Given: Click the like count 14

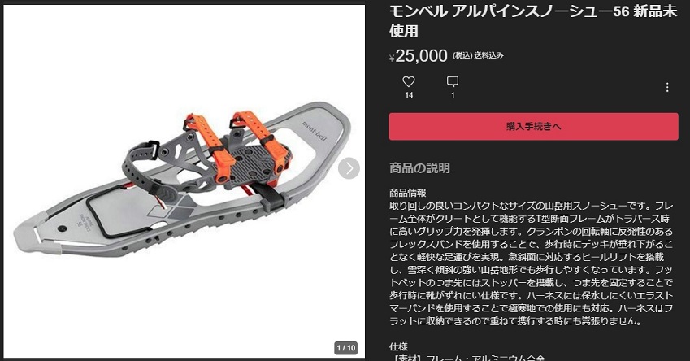Looking at the screenshot, I should click(409, 95).
